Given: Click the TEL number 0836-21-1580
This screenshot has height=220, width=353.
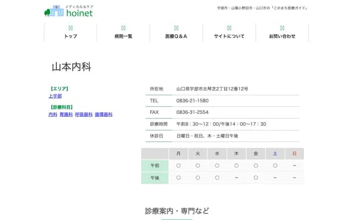Looking at the screenshot, I should [x=192, y=101].
